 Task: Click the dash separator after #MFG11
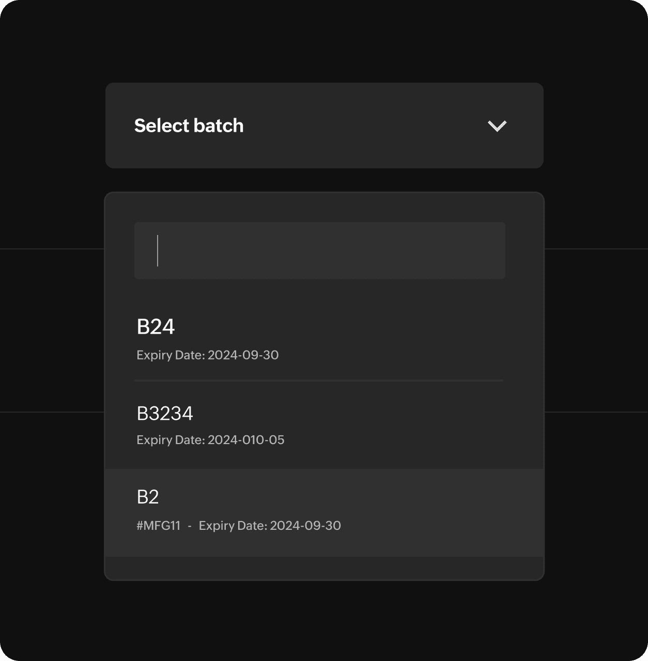click(x=190, y=526)
